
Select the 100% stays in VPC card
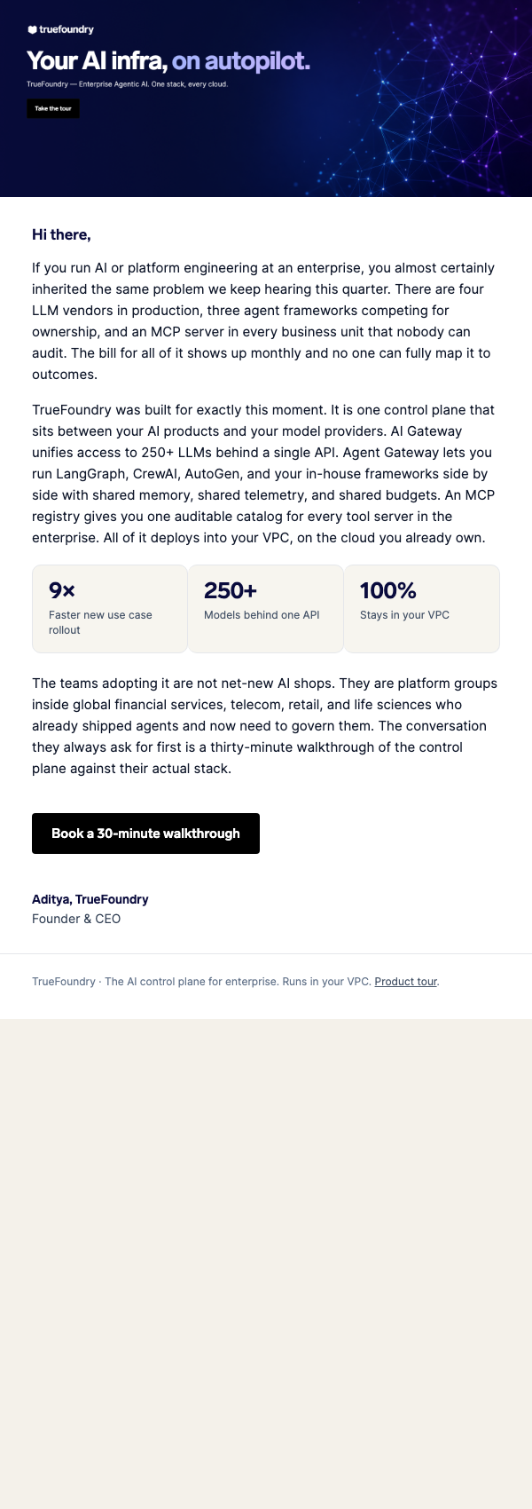pyautogui.click(x=422, y=609)
